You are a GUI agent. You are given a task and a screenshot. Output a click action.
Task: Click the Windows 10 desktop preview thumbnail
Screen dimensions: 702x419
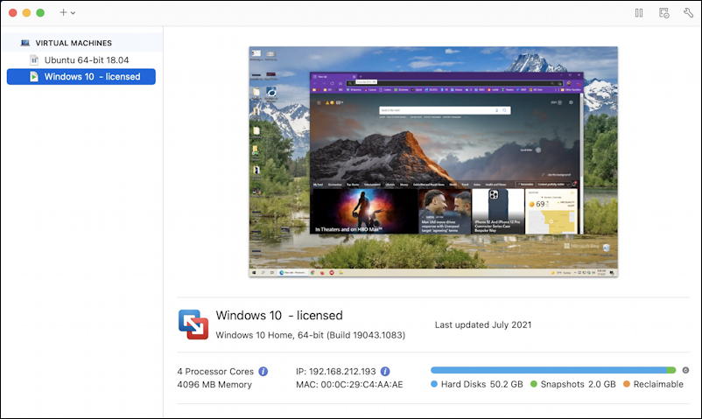(433, 162)
